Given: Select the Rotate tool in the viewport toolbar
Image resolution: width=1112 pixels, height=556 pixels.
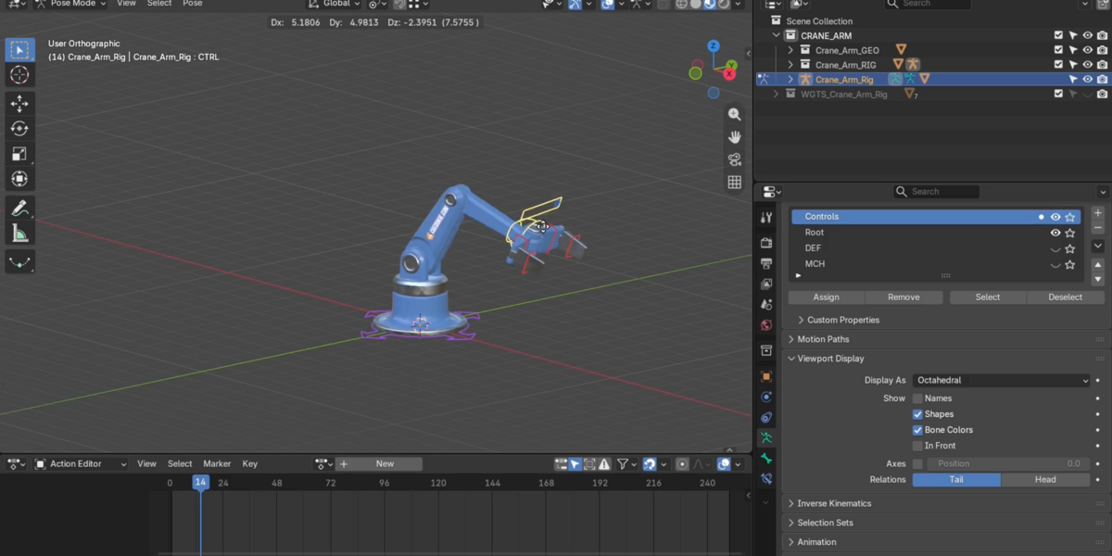Looking at the screenshot, I should 19,129.
